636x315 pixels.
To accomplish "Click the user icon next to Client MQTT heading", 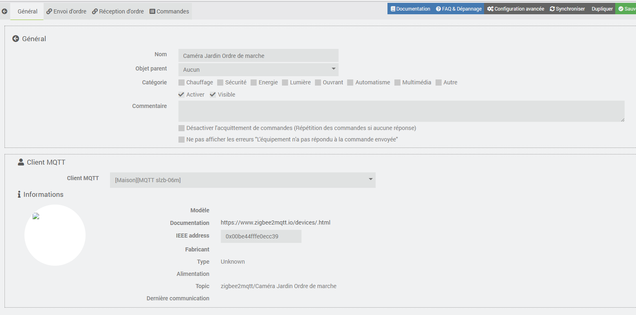I will tap(21, 162).
